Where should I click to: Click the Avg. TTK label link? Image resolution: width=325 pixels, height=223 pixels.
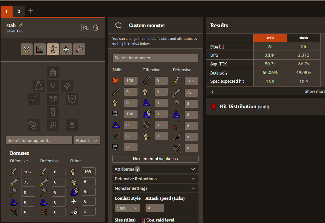(219, 64)
